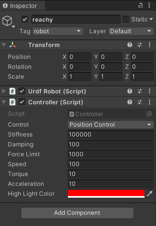This screenshot has width=156, height=226.
Task: Collapse the Transform component foldout
Action: 4,45
